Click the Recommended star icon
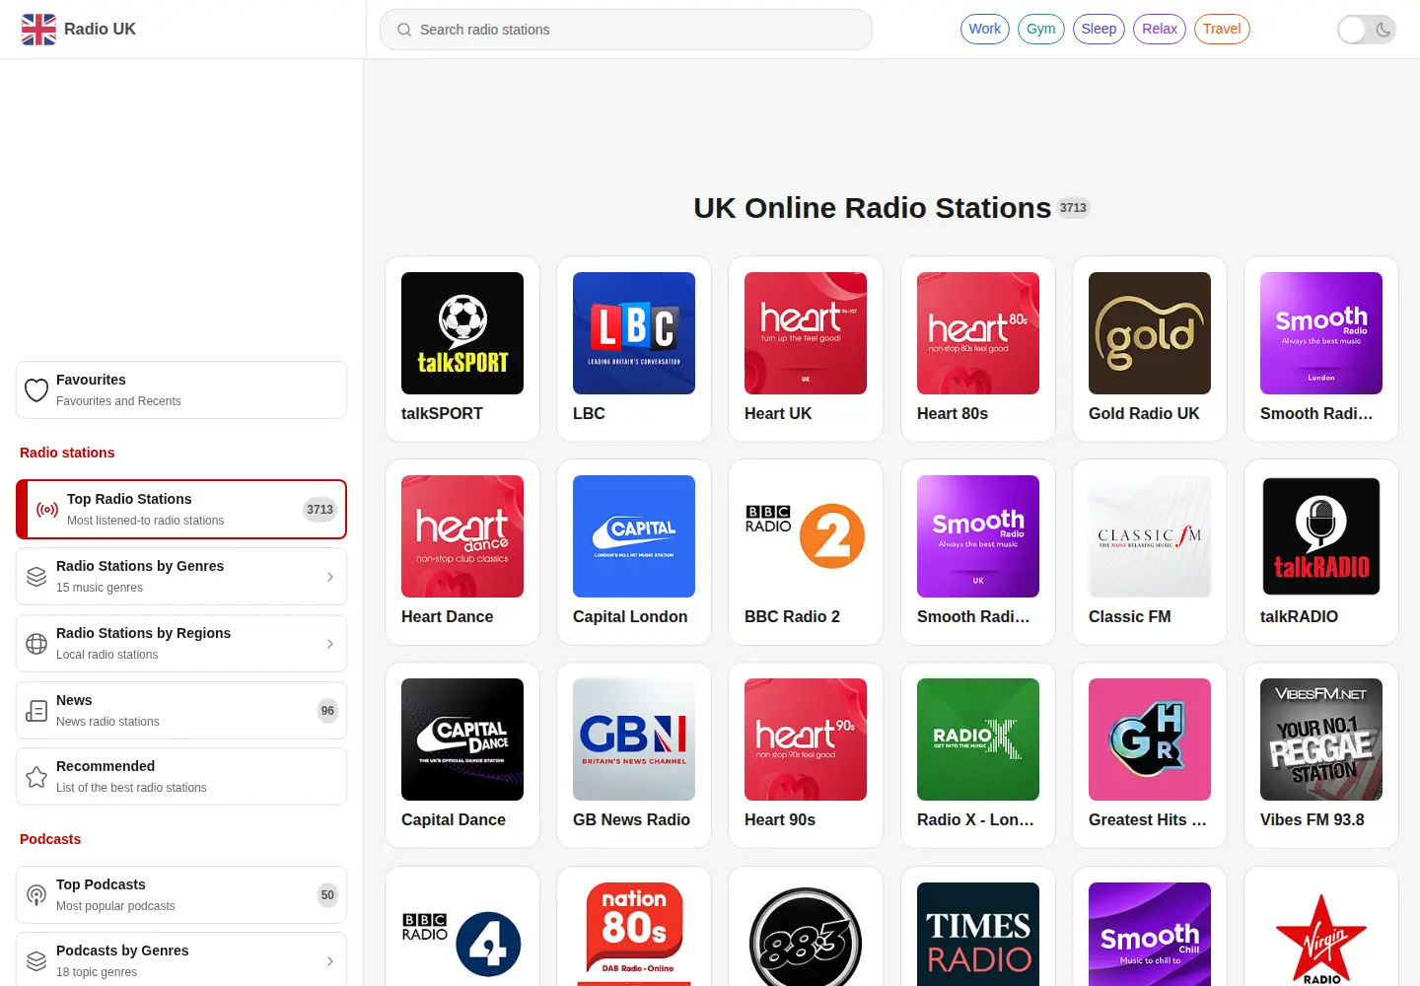The width and height of the screenshot is (1420, 986). (36, 777)
